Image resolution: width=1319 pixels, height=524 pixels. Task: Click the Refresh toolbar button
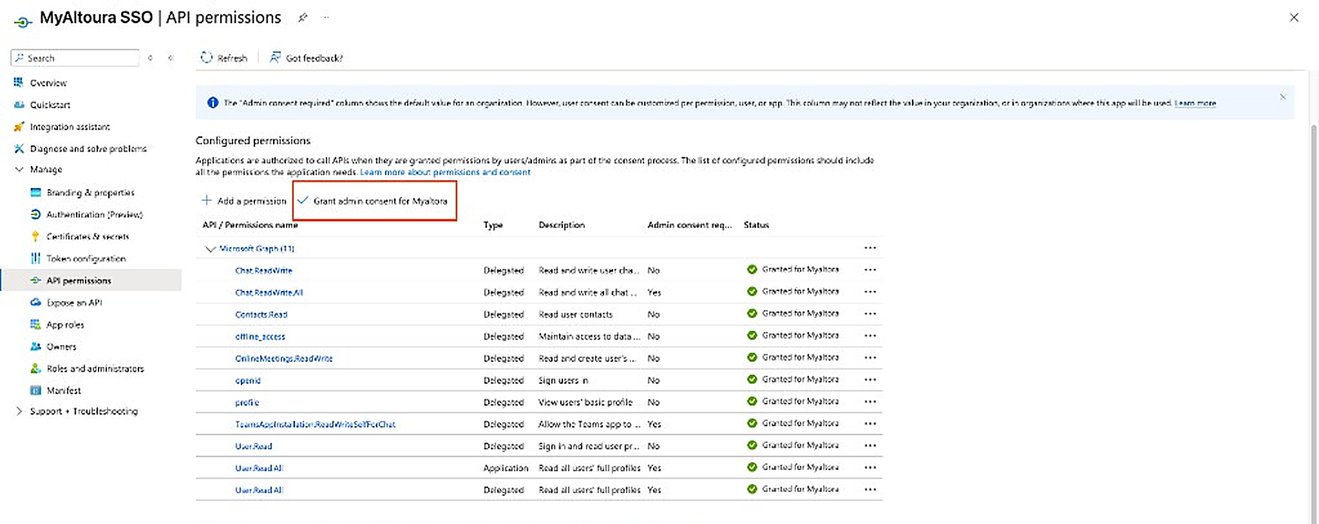(x=224, y=58)
